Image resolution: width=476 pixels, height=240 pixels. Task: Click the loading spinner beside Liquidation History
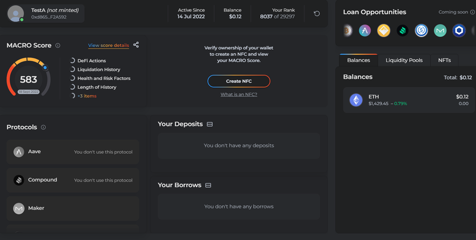(x=72, y=69)
